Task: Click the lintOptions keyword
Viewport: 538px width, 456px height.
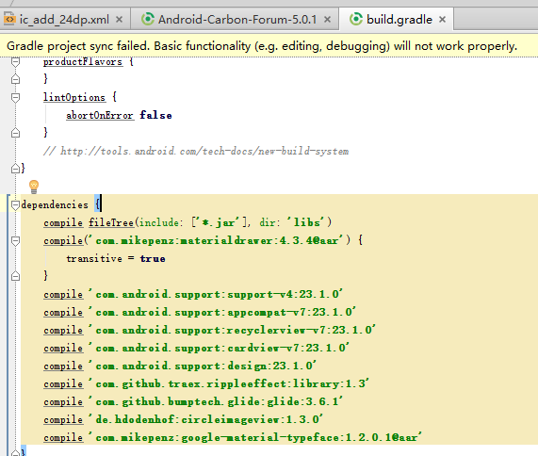Action: [x=74, y=97]
